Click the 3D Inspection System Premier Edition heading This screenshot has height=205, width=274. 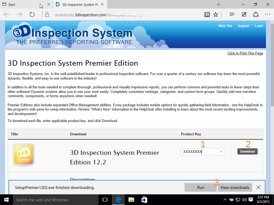pos(73,63)
